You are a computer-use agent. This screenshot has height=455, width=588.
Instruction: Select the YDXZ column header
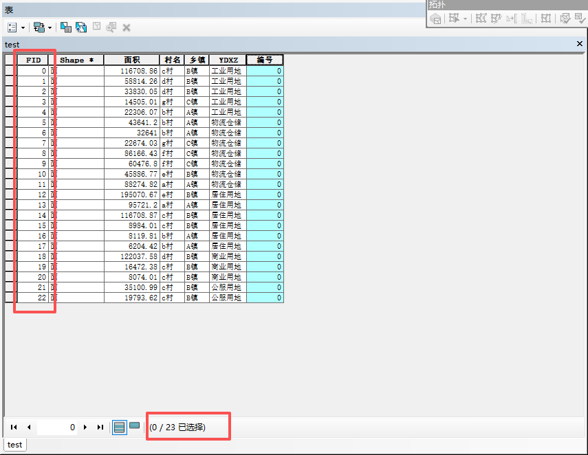tap(227, 60)
